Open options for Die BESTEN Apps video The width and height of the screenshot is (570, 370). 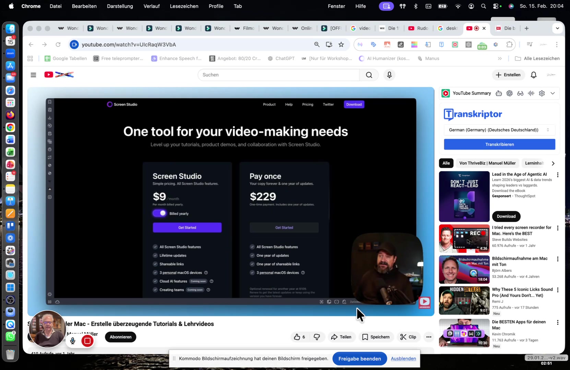click(558, 323)
